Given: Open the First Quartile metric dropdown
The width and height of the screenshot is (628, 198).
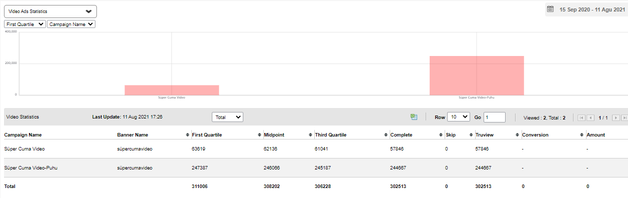Looking at the screenshot, I should click(x=25, y=24).
